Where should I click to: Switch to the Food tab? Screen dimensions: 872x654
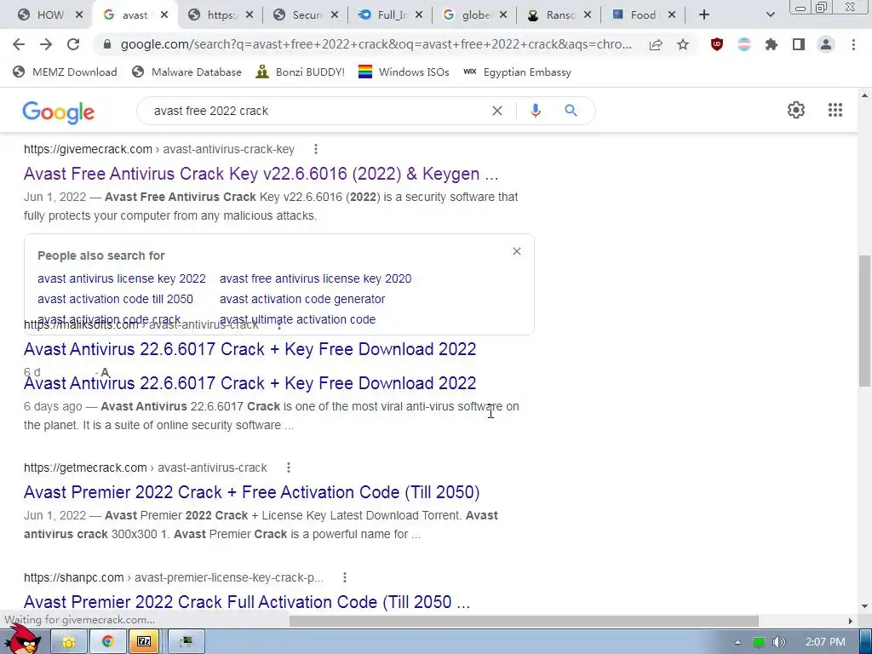pos(643,15)
